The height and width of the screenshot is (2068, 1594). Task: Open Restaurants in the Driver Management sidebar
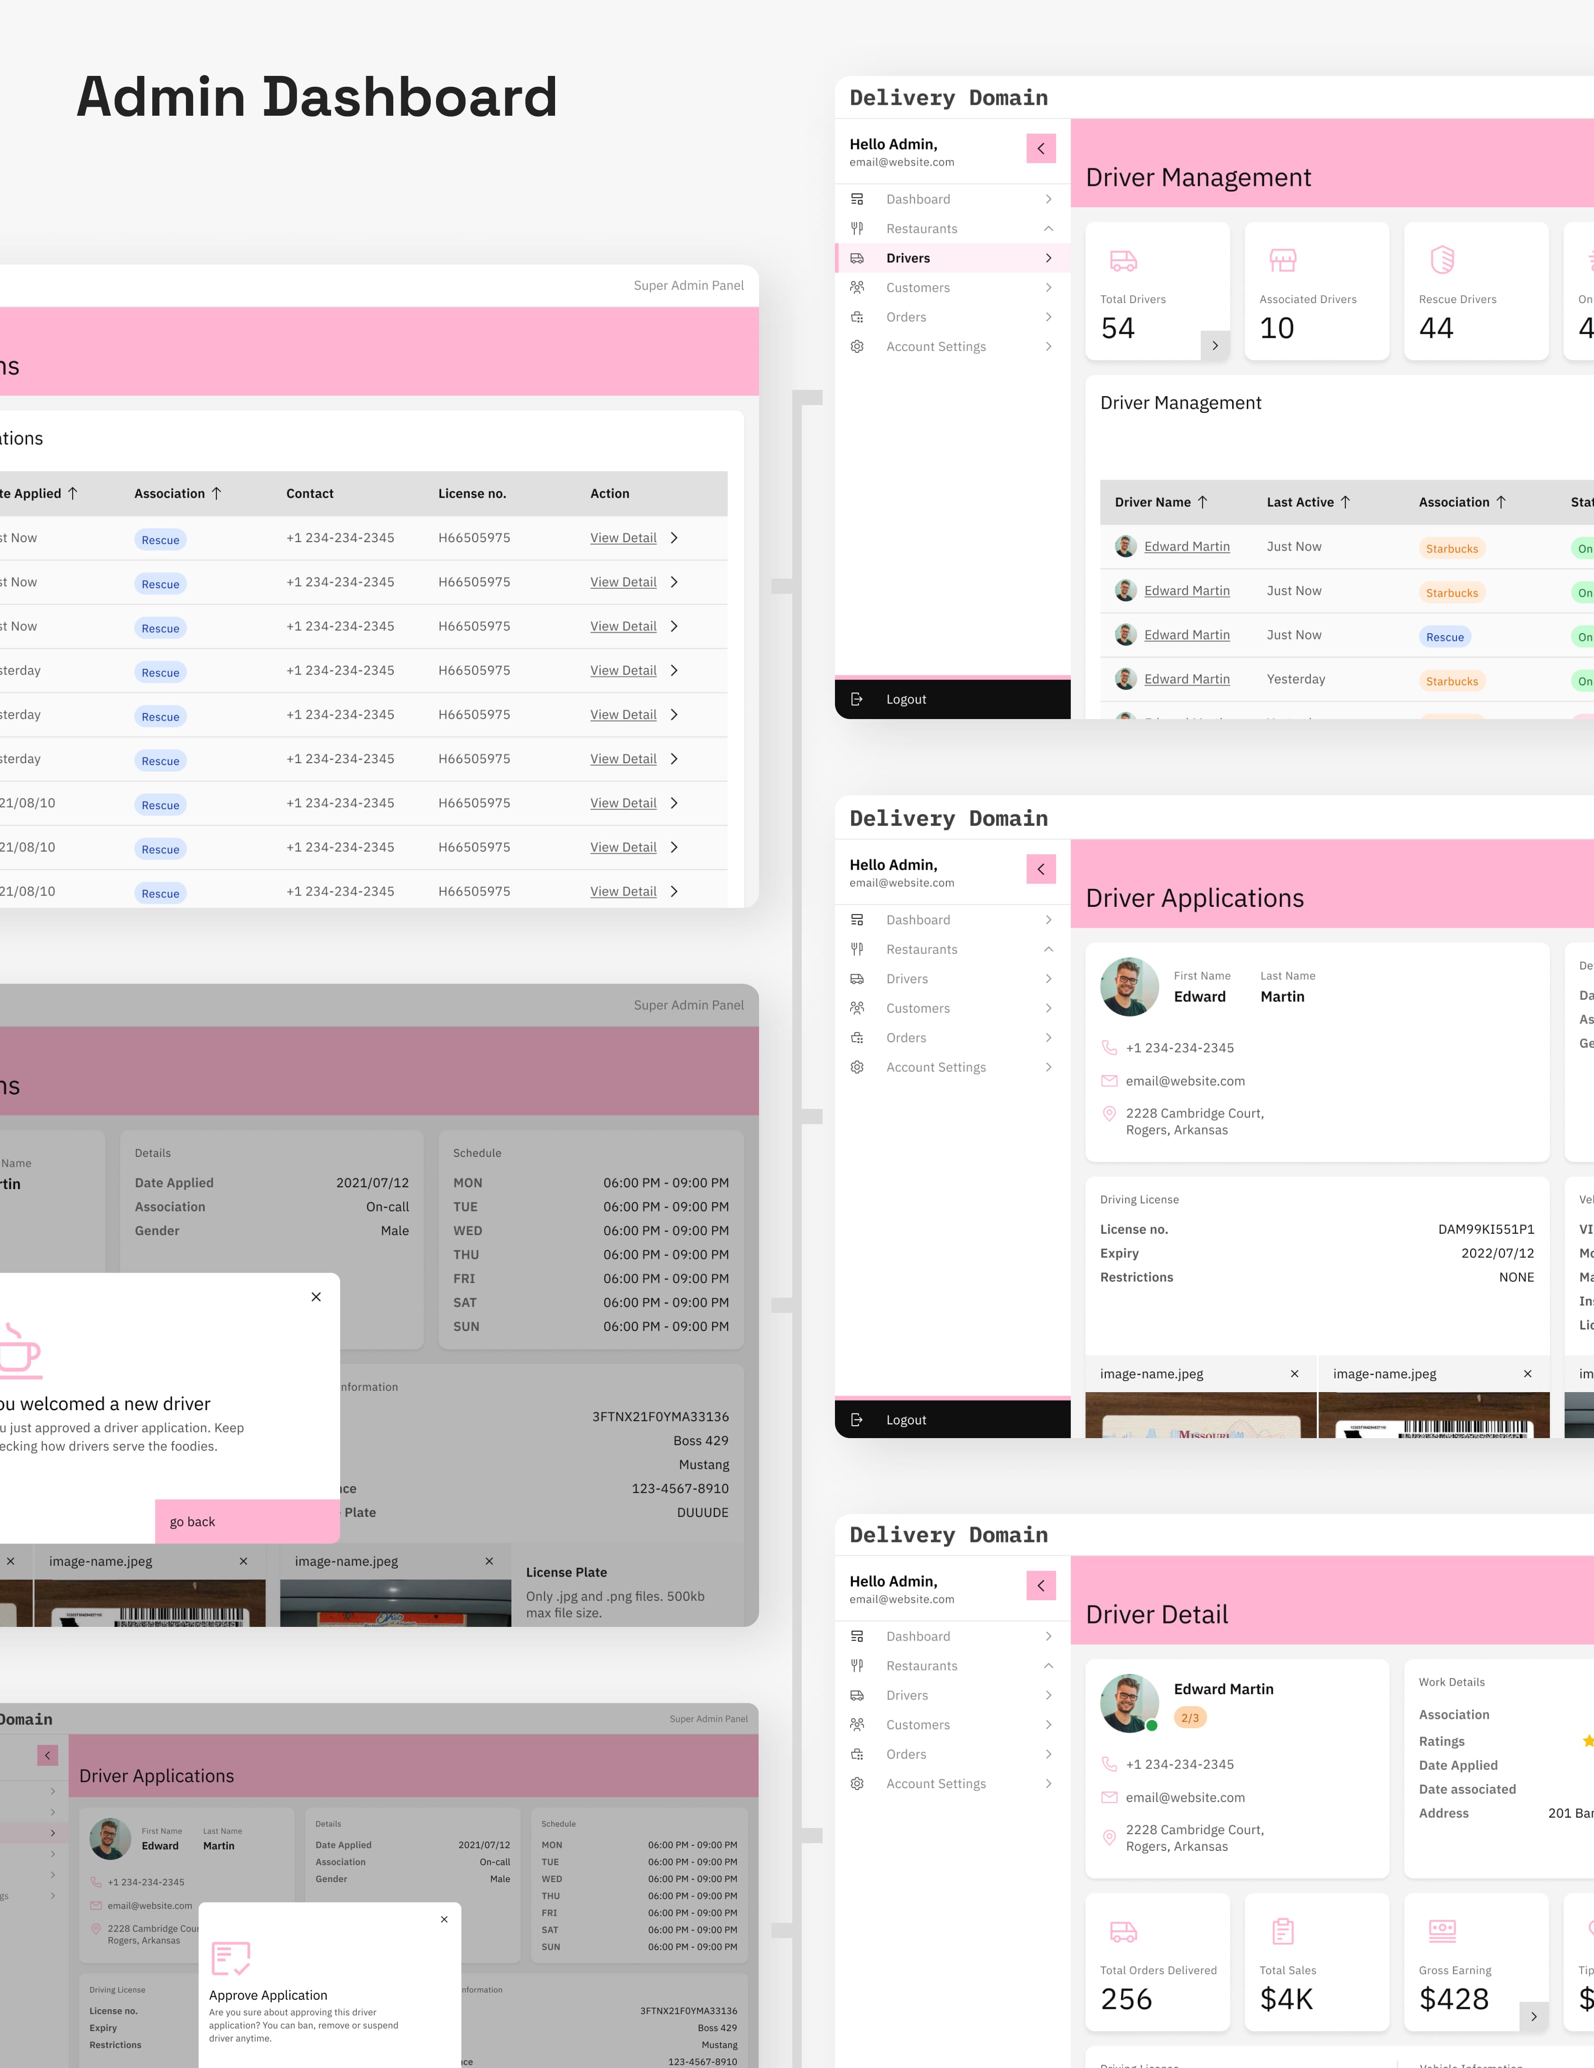953,228
